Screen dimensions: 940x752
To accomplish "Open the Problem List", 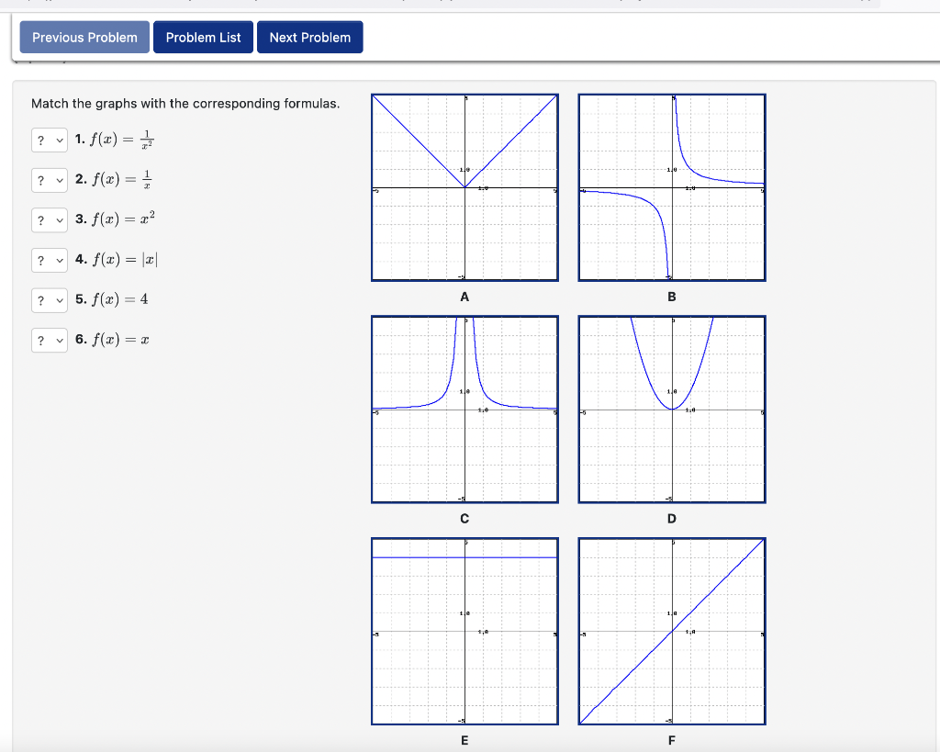I will tap(203, 37).
